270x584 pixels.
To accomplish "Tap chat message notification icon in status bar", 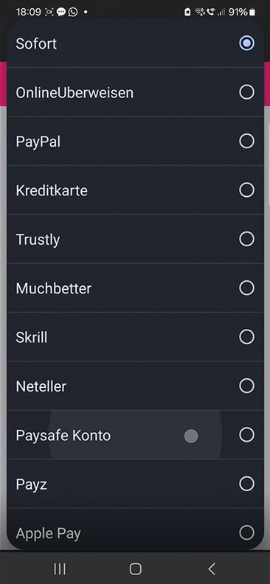I will pos(61,12).
